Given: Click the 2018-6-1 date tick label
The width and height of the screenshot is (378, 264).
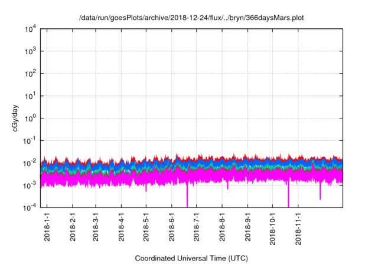Looking at the screenshot, I should click(172, 228).
